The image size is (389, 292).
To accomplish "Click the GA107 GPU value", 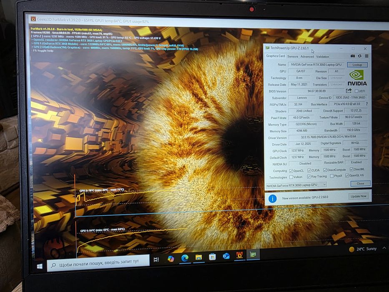I will 301,71.
